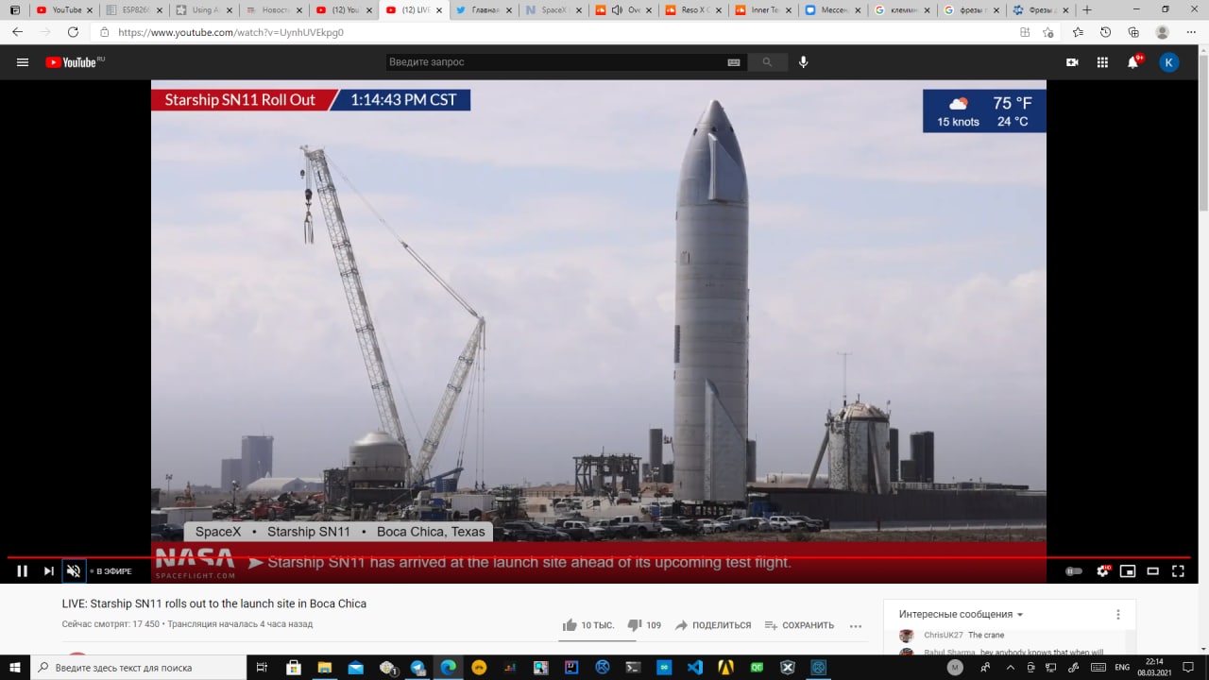This screenshot has height=680, width=1209.
Task: Open the on-screen keyboard in search
Action: pos(734,62)
